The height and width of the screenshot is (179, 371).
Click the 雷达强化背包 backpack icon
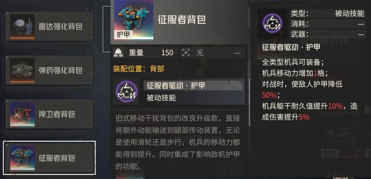pos(22,27)
